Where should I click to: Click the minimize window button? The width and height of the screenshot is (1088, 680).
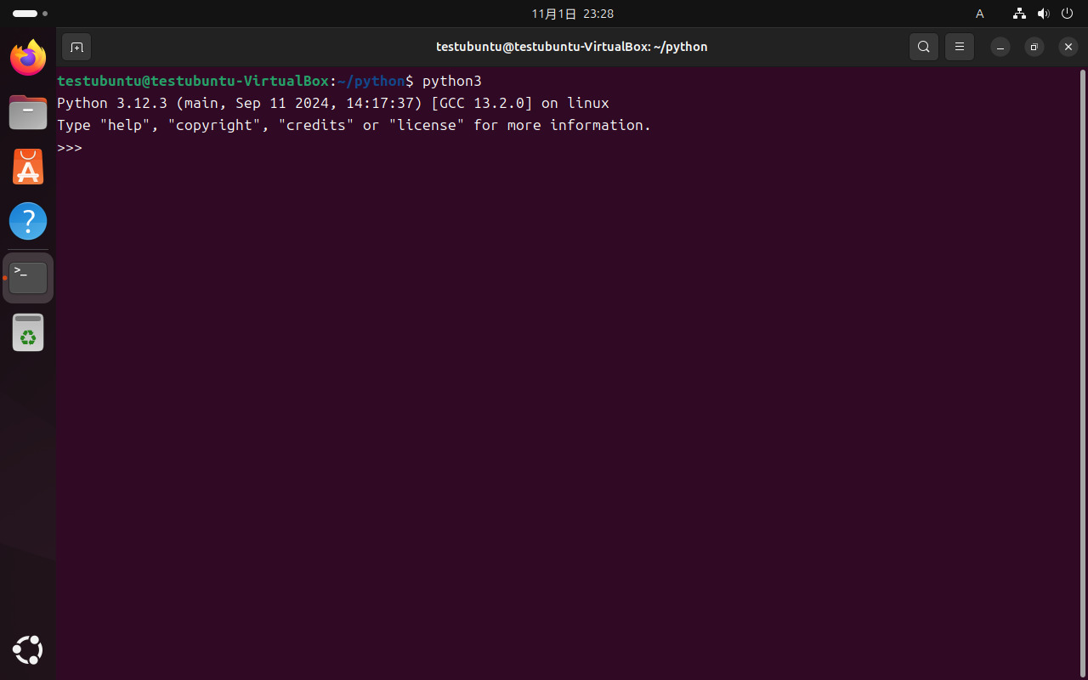coord(1000,47)
